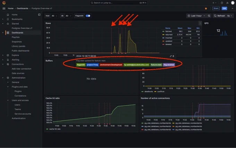The image size is (236, 148).
Task: Open Playlists in the sidebar
Action: point(16,37)
